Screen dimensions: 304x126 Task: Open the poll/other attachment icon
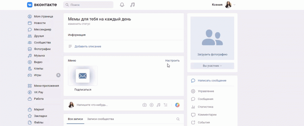166,105
